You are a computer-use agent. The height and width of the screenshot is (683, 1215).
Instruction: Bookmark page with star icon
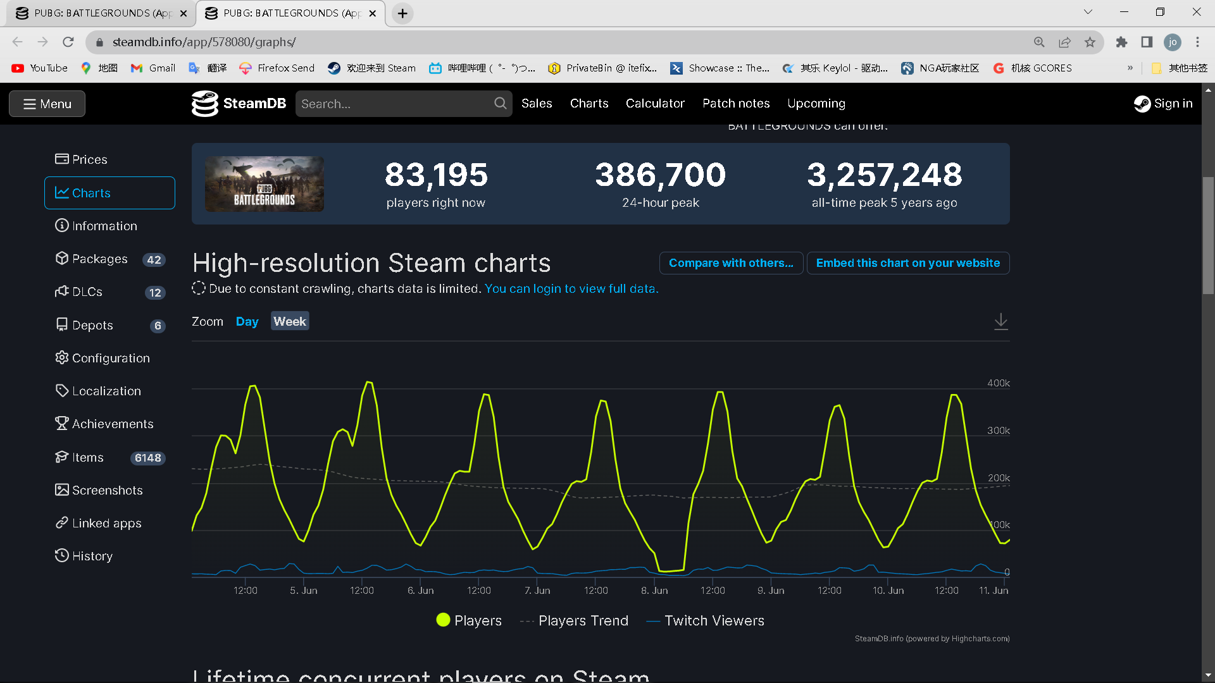(x=1090, y=42)
